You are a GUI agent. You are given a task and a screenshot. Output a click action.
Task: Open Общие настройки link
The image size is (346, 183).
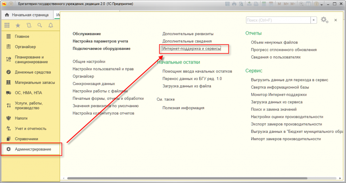click(89, 62)
